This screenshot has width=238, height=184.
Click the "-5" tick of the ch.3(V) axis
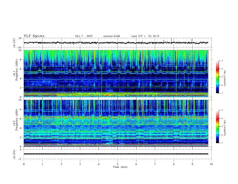tap(20, 159)
